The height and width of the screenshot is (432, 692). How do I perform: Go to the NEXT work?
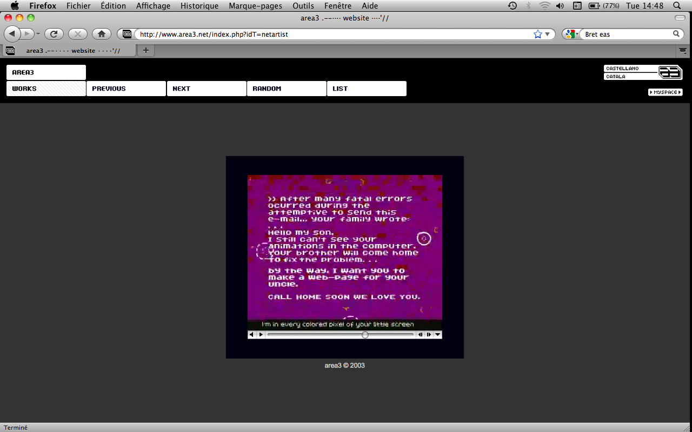tap(207, 89)
